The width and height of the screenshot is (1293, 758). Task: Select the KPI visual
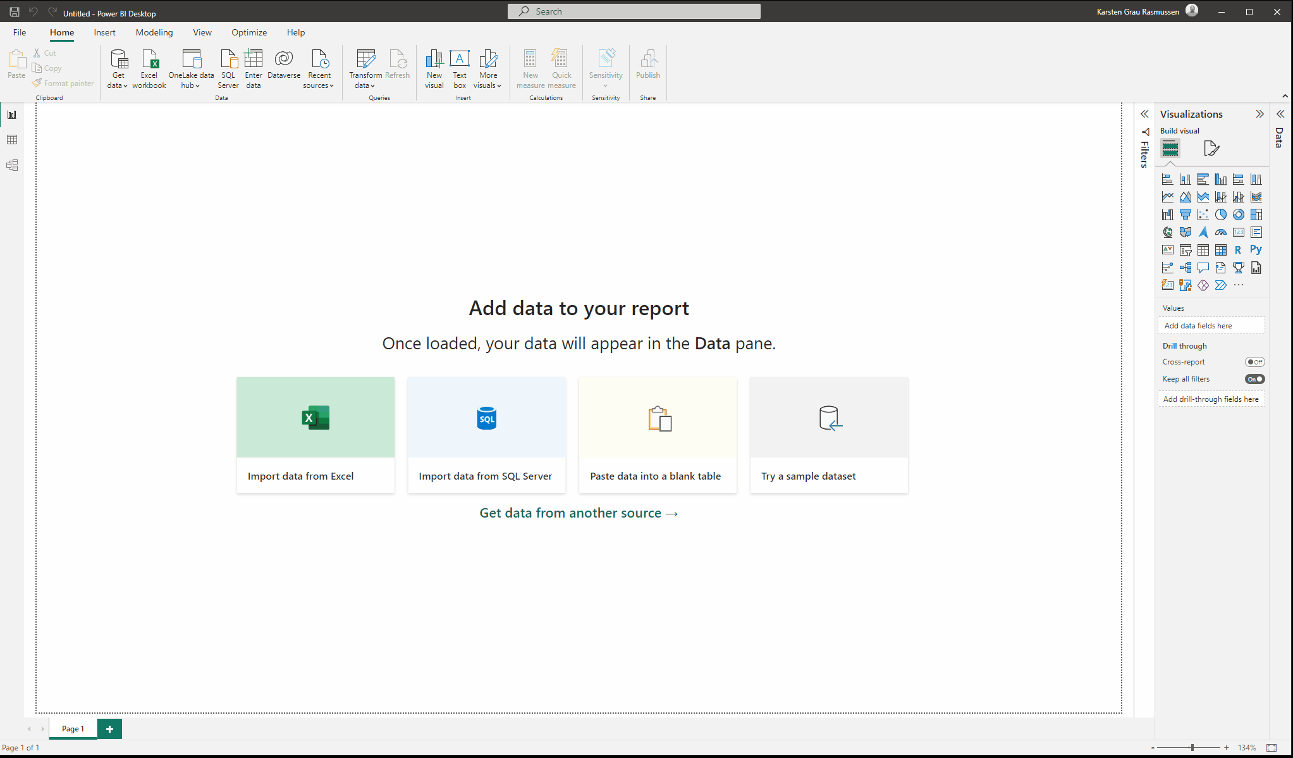1168,251
